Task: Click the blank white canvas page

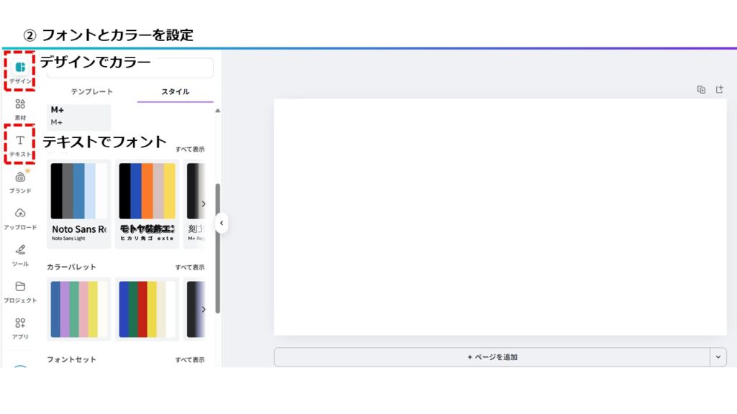Action: (x=500, y=217)
